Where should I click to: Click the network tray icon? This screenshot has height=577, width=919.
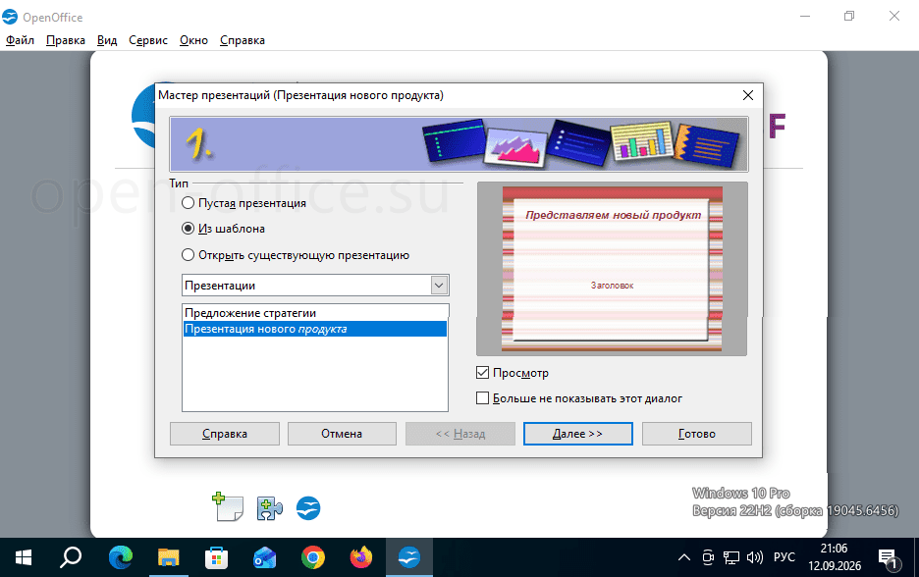(x=730, y=557)
